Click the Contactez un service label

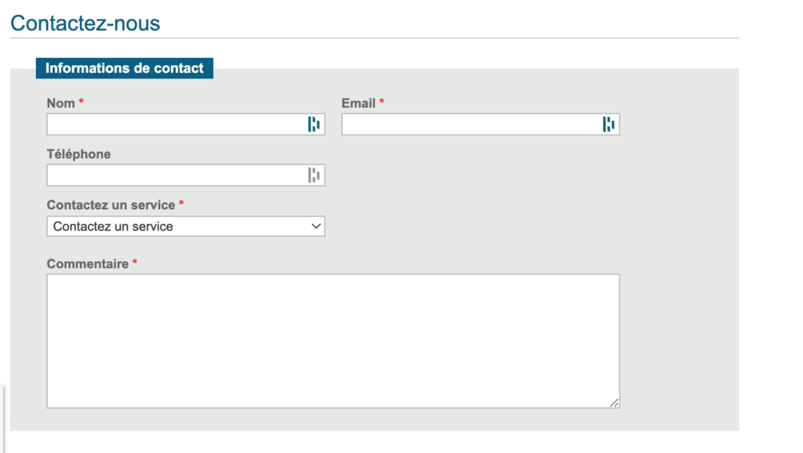pyautogui.click(x=111, y=205)
